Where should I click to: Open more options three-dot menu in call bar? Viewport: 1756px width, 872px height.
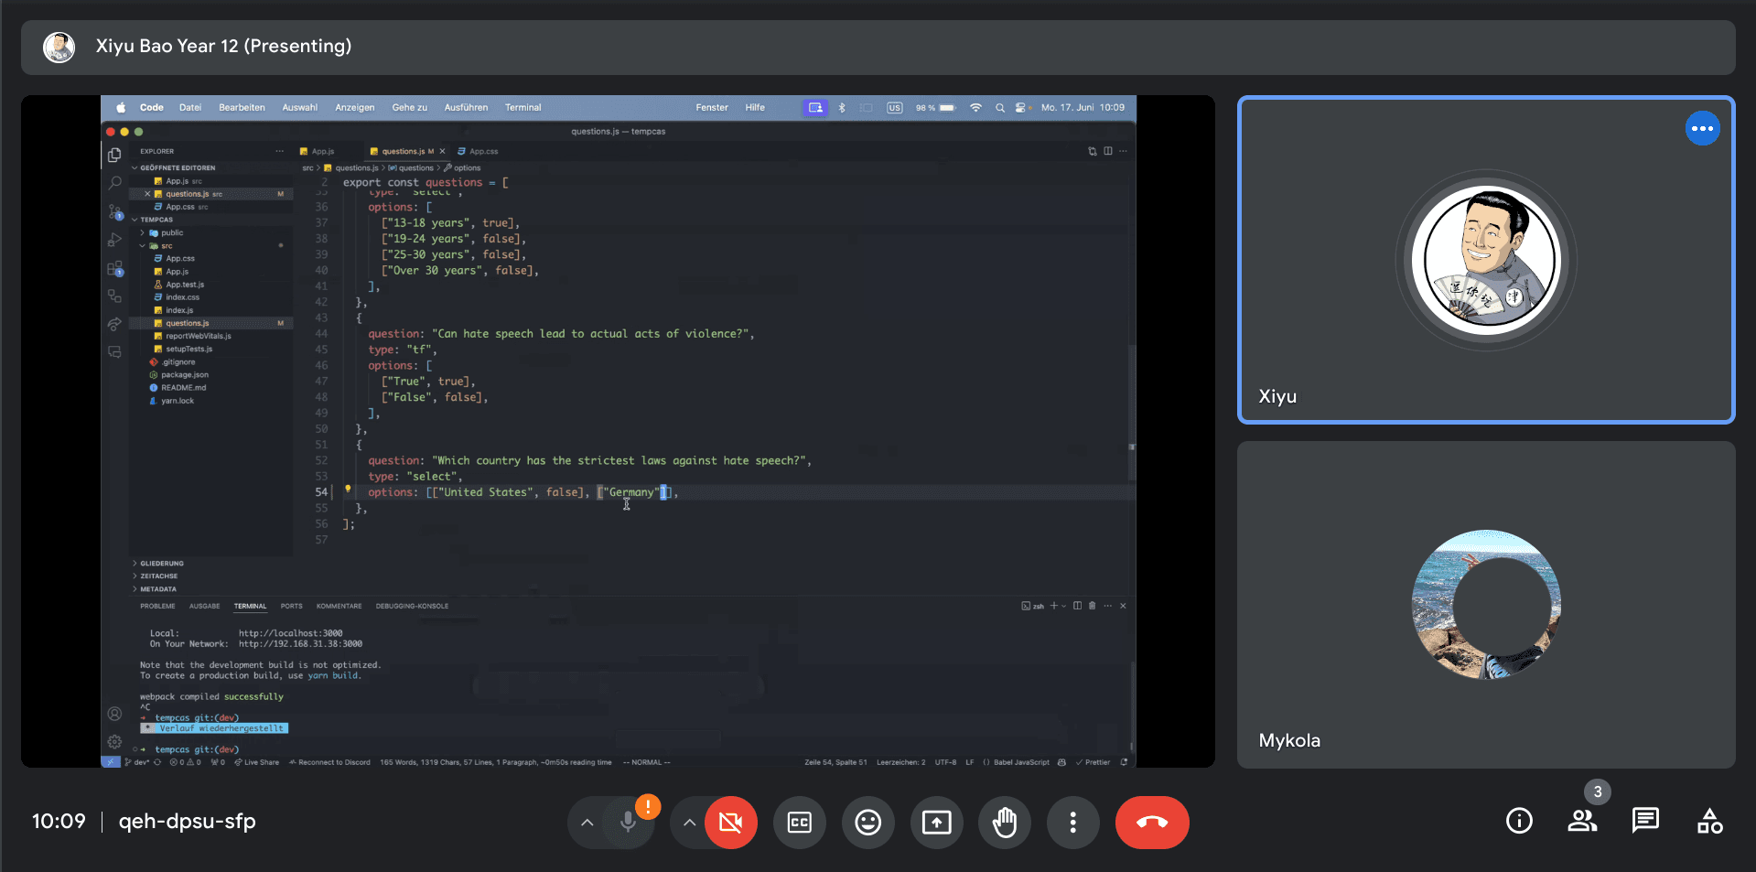(x=1072, y=823)
